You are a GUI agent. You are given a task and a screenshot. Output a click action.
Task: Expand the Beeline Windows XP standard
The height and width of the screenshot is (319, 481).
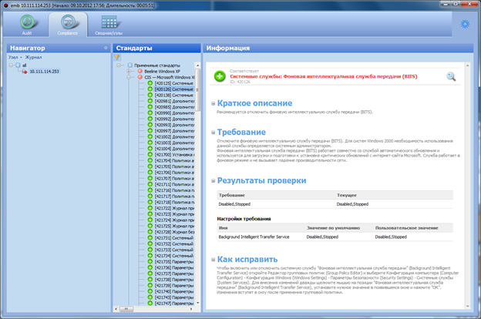(x=129, y=71)
